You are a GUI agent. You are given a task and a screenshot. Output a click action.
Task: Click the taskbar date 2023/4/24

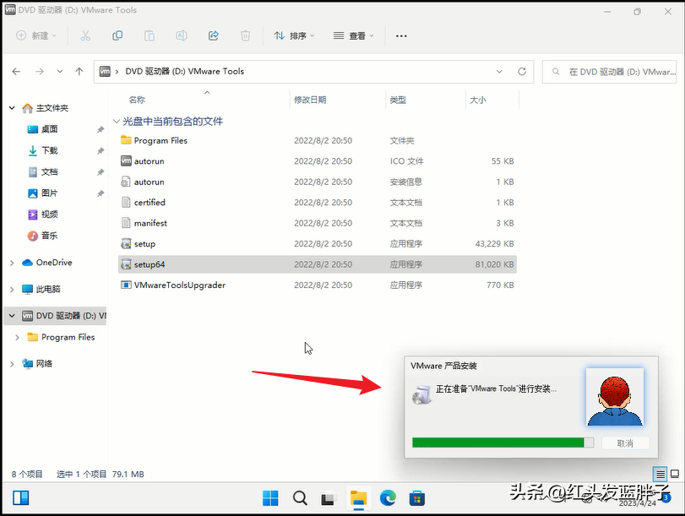click(x=638, y=503)
